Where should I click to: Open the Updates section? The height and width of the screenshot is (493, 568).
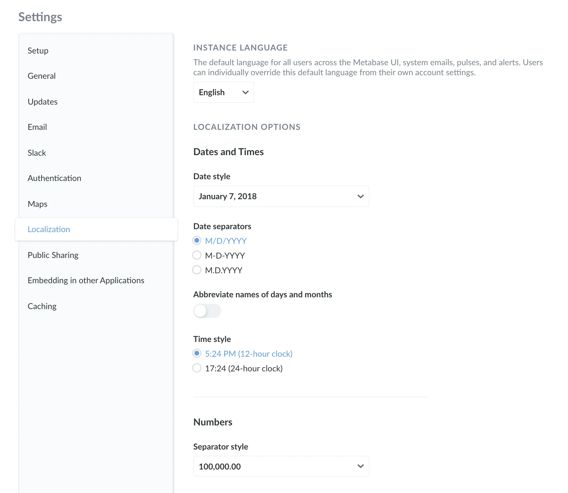click(43, 102)
